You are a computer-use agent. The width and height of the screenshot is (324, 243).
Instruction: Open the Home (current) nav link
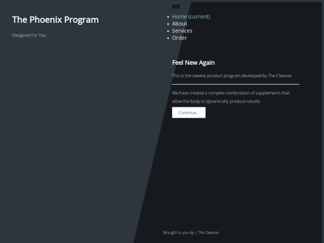click(x=191, y=17)
